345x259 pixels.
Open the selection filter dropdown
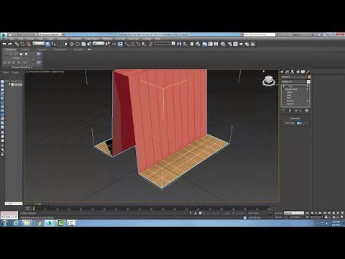click(x=39, y=43)
